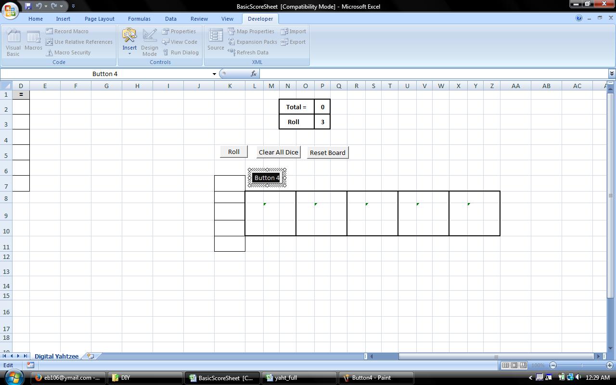Open the Page Layout tab
Image resolution: width=616 pixels, height=385 pixels.
click(x=100, y=19)
